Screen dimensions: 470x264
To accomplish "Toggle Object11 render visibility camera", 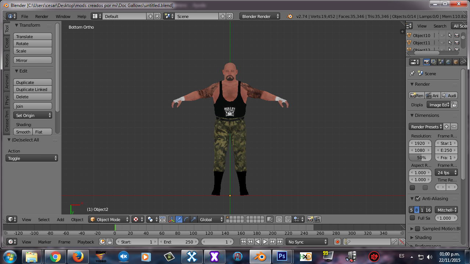I will tap(457, 43).
